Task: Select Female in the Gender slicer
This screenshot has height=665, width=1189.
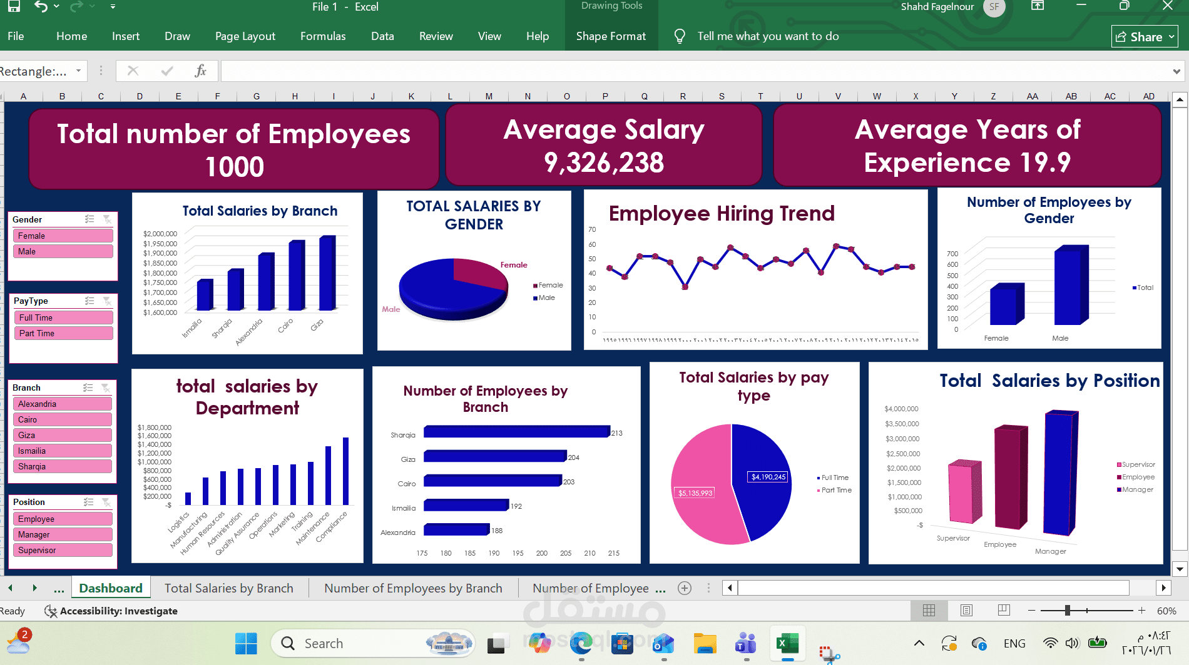Action: coord(63,236)
